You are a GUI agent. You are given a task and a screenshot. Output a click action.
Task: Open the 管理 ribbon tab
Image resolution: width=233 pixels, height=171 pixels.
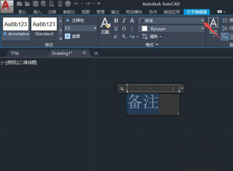pyautogui.click(x=101, y=12)
